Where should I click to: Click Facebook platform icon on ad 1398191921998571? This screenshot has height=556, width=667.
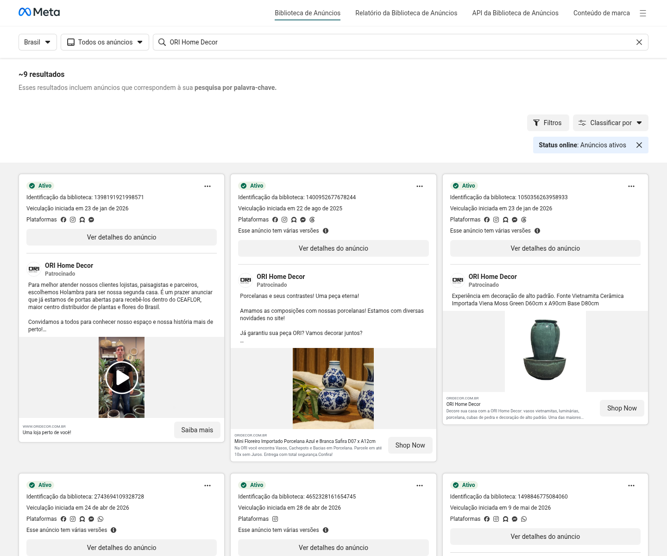(x=63, y=220)
